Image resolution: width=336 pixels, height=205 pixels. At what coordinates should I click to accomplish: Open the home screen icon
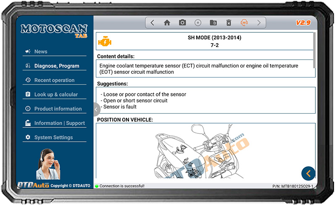(167, 23)
